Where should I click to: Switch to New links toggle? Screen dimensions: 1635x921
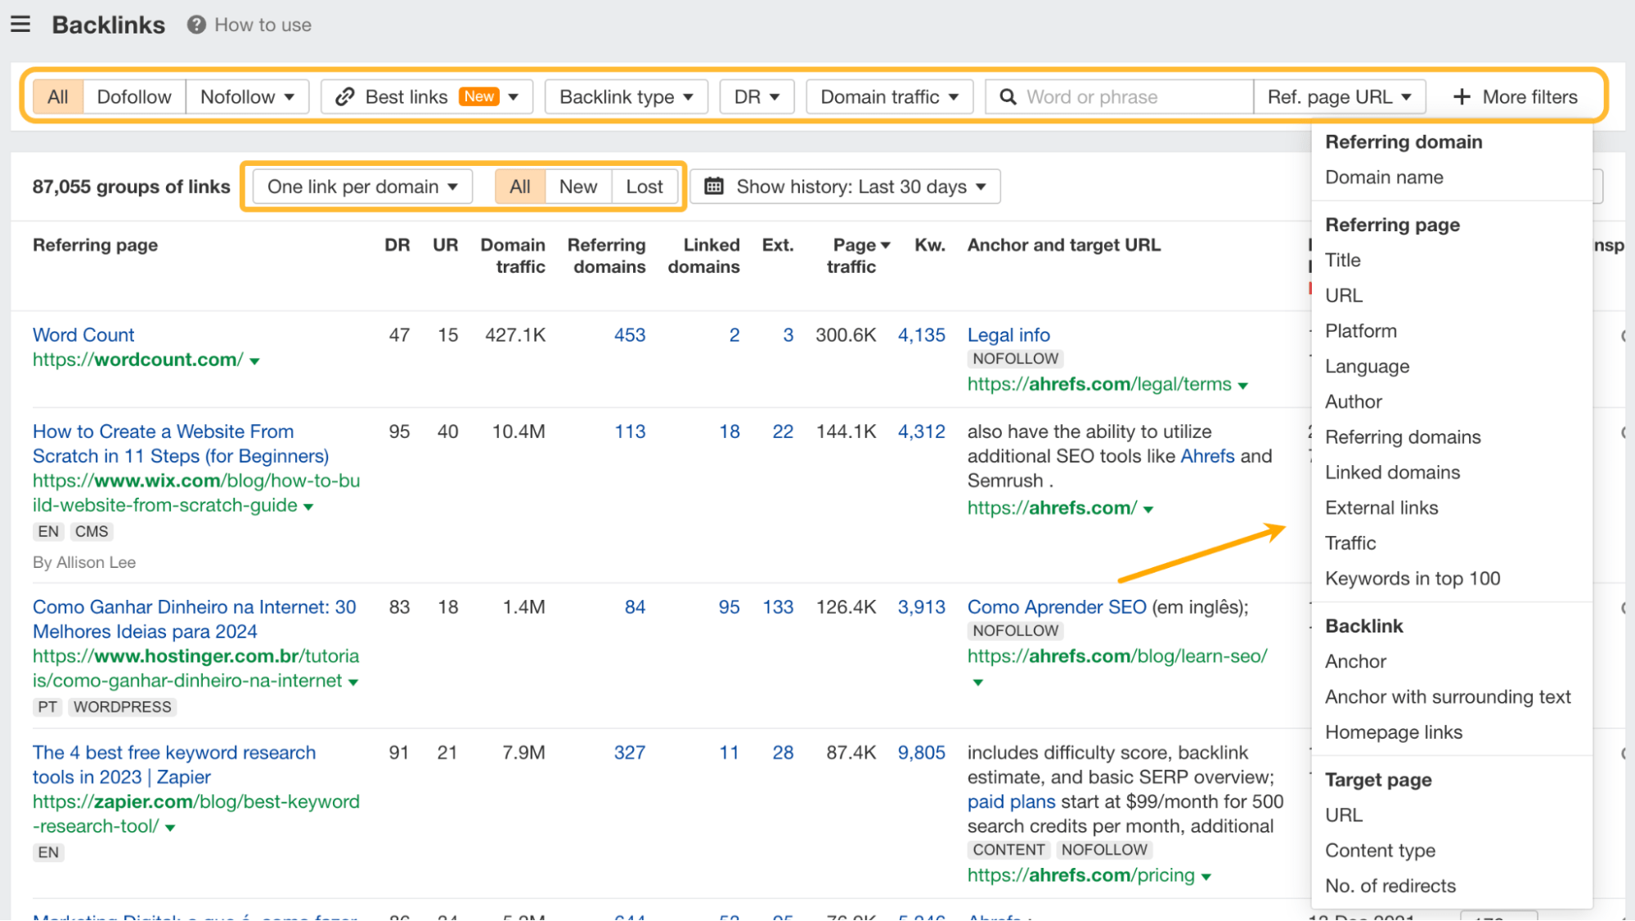click(577, 186)
